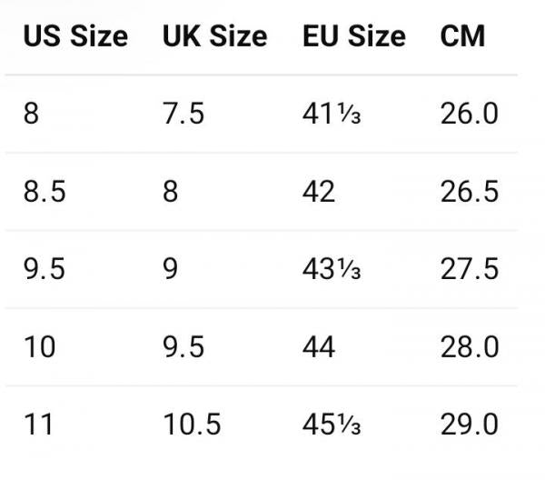Select US size 10 cell
The width and height of the screenshot is (545, 480).
tap(40, 346)
